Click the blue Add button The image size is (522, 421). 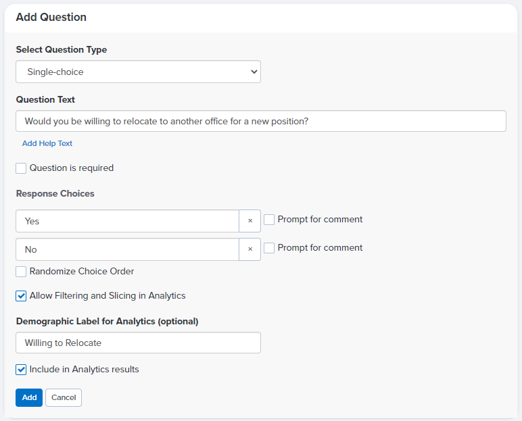pos(29,397)
